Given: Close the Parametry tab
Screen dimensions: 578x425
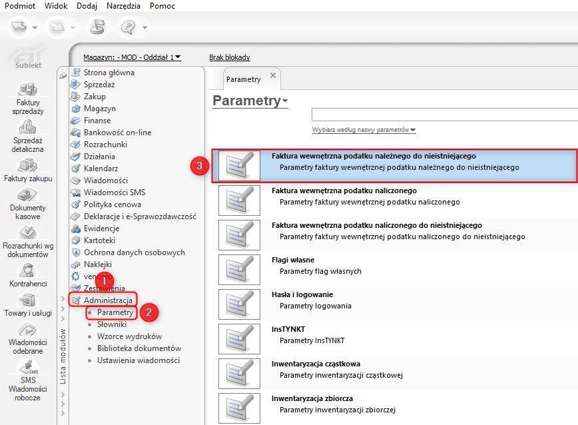Looking at the screenshot, I should [273, 76].
